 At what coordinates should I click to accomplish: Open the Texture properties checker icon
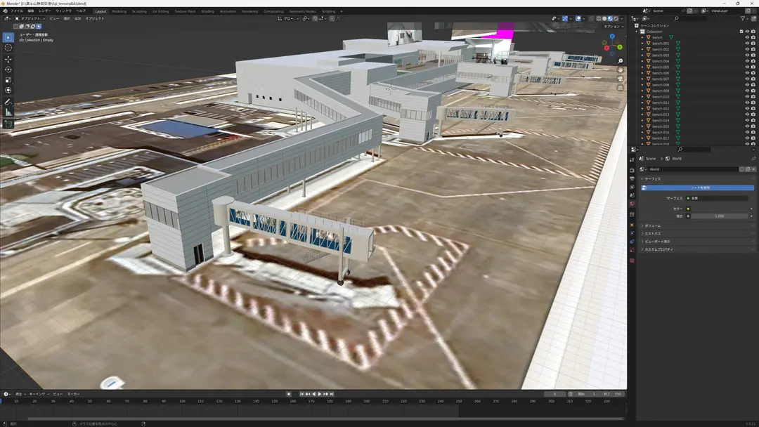click(632, 260)
